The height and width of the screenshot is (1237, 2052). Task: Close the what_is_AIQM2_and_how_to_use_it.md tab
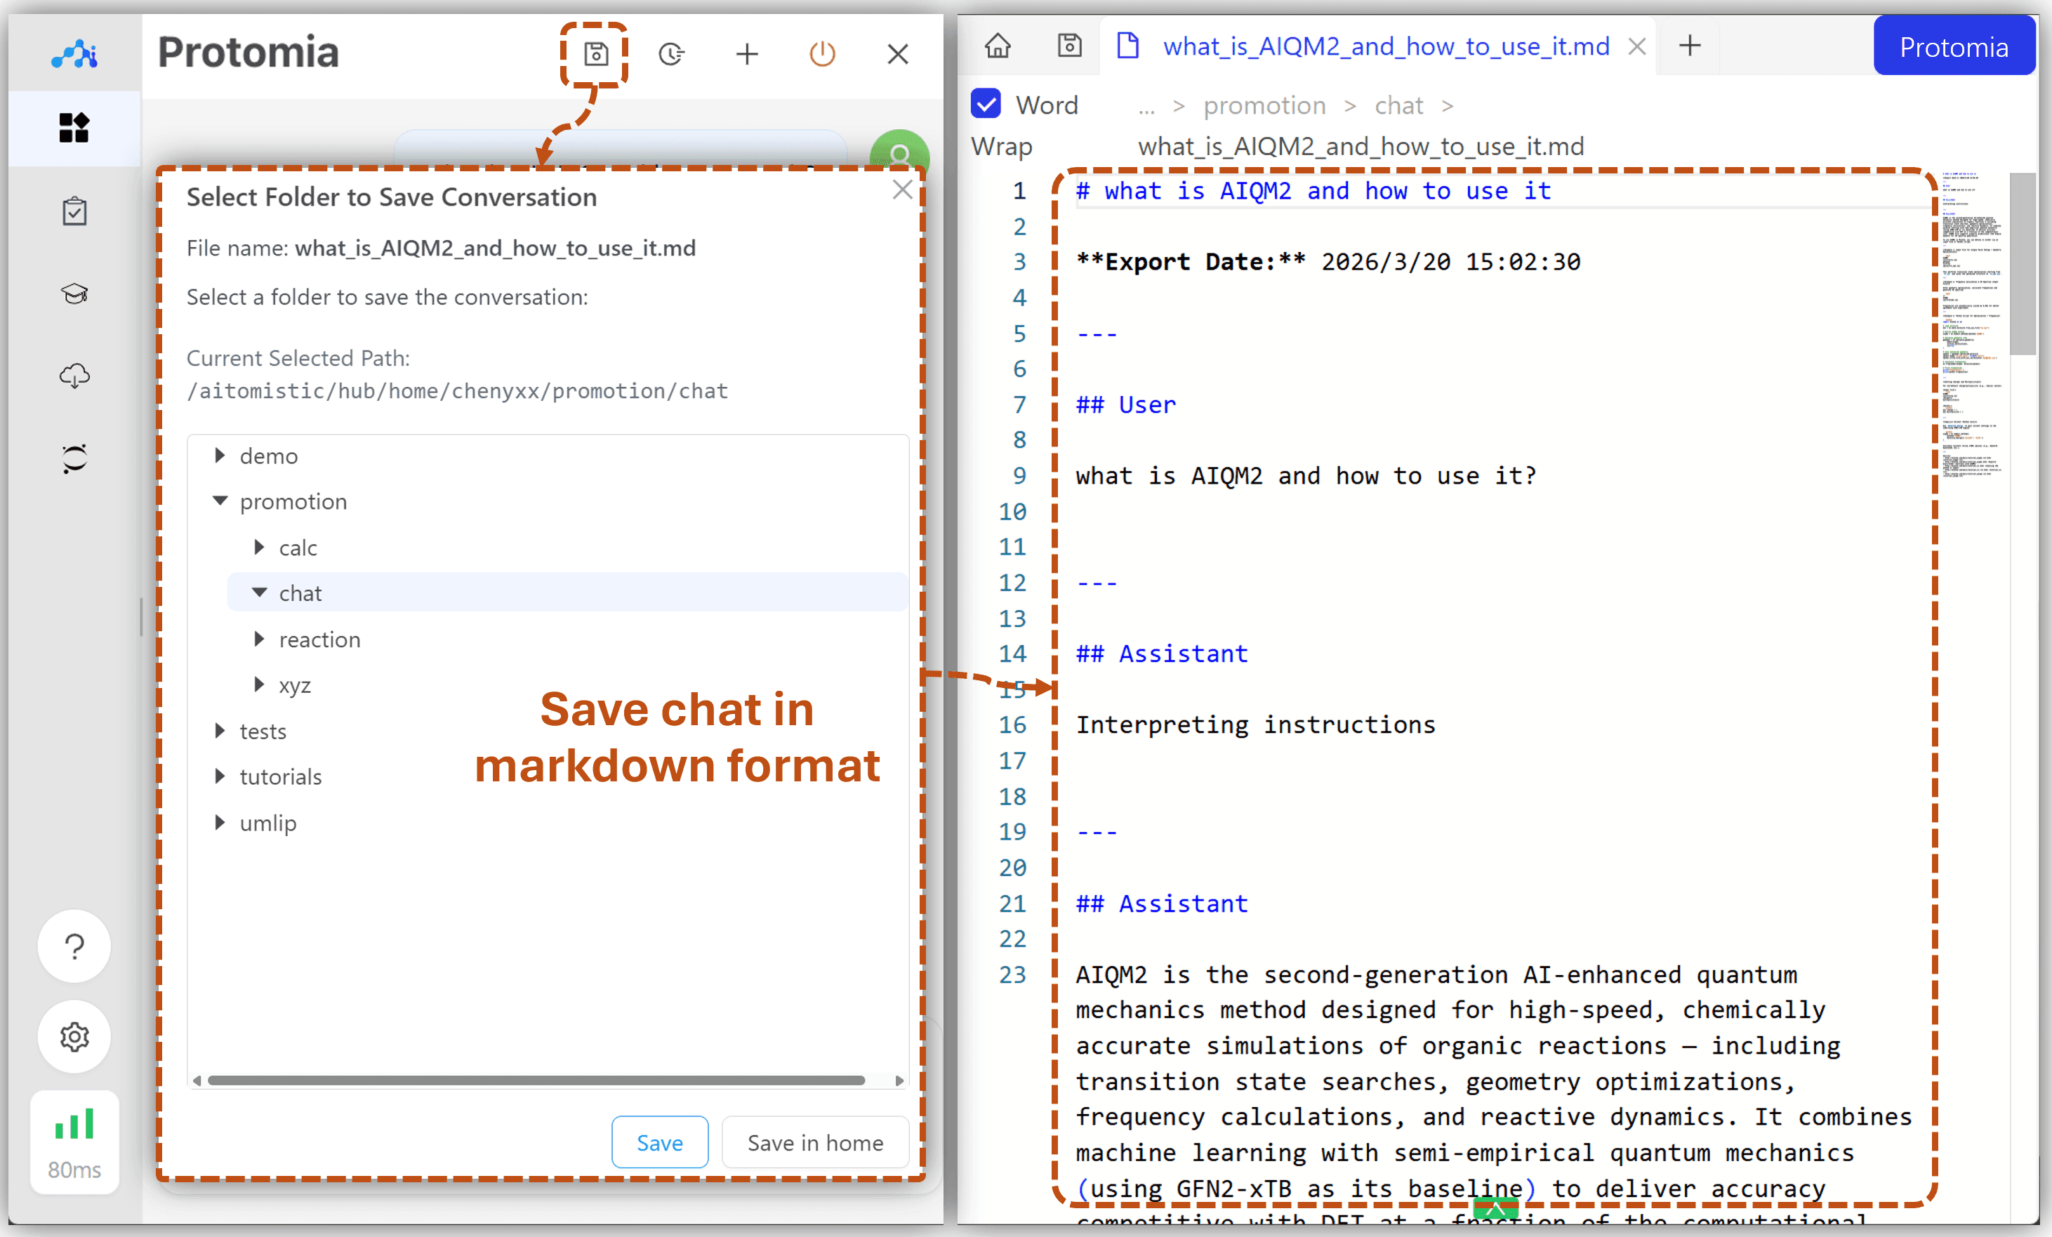1636,46
